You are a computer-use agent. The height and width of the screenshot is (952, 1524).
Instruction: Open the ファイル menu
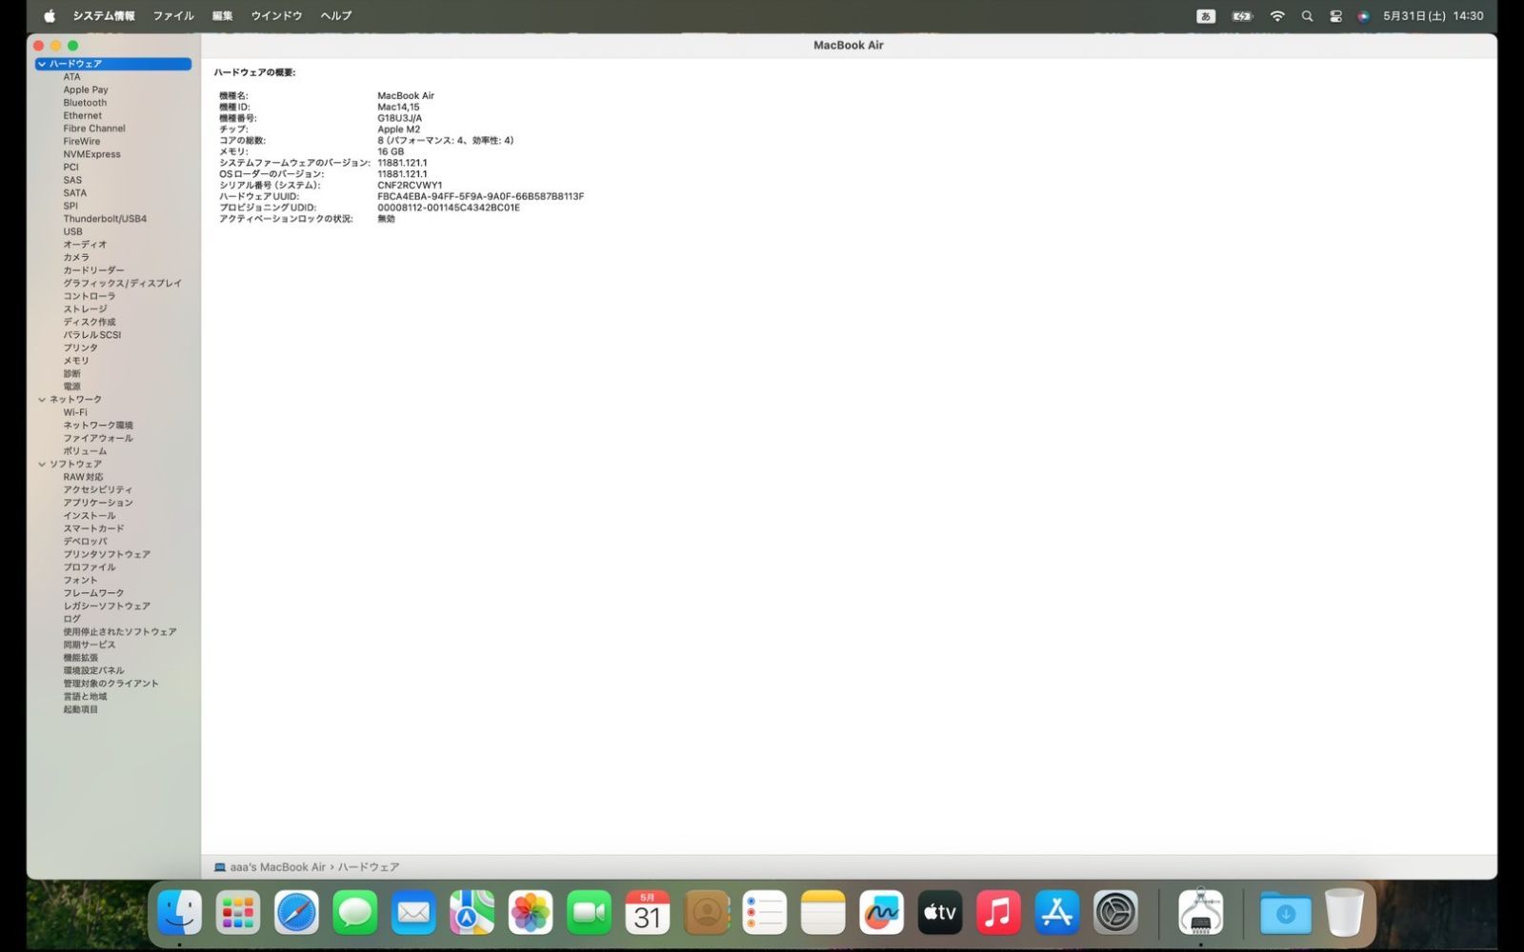pos(173,15)
